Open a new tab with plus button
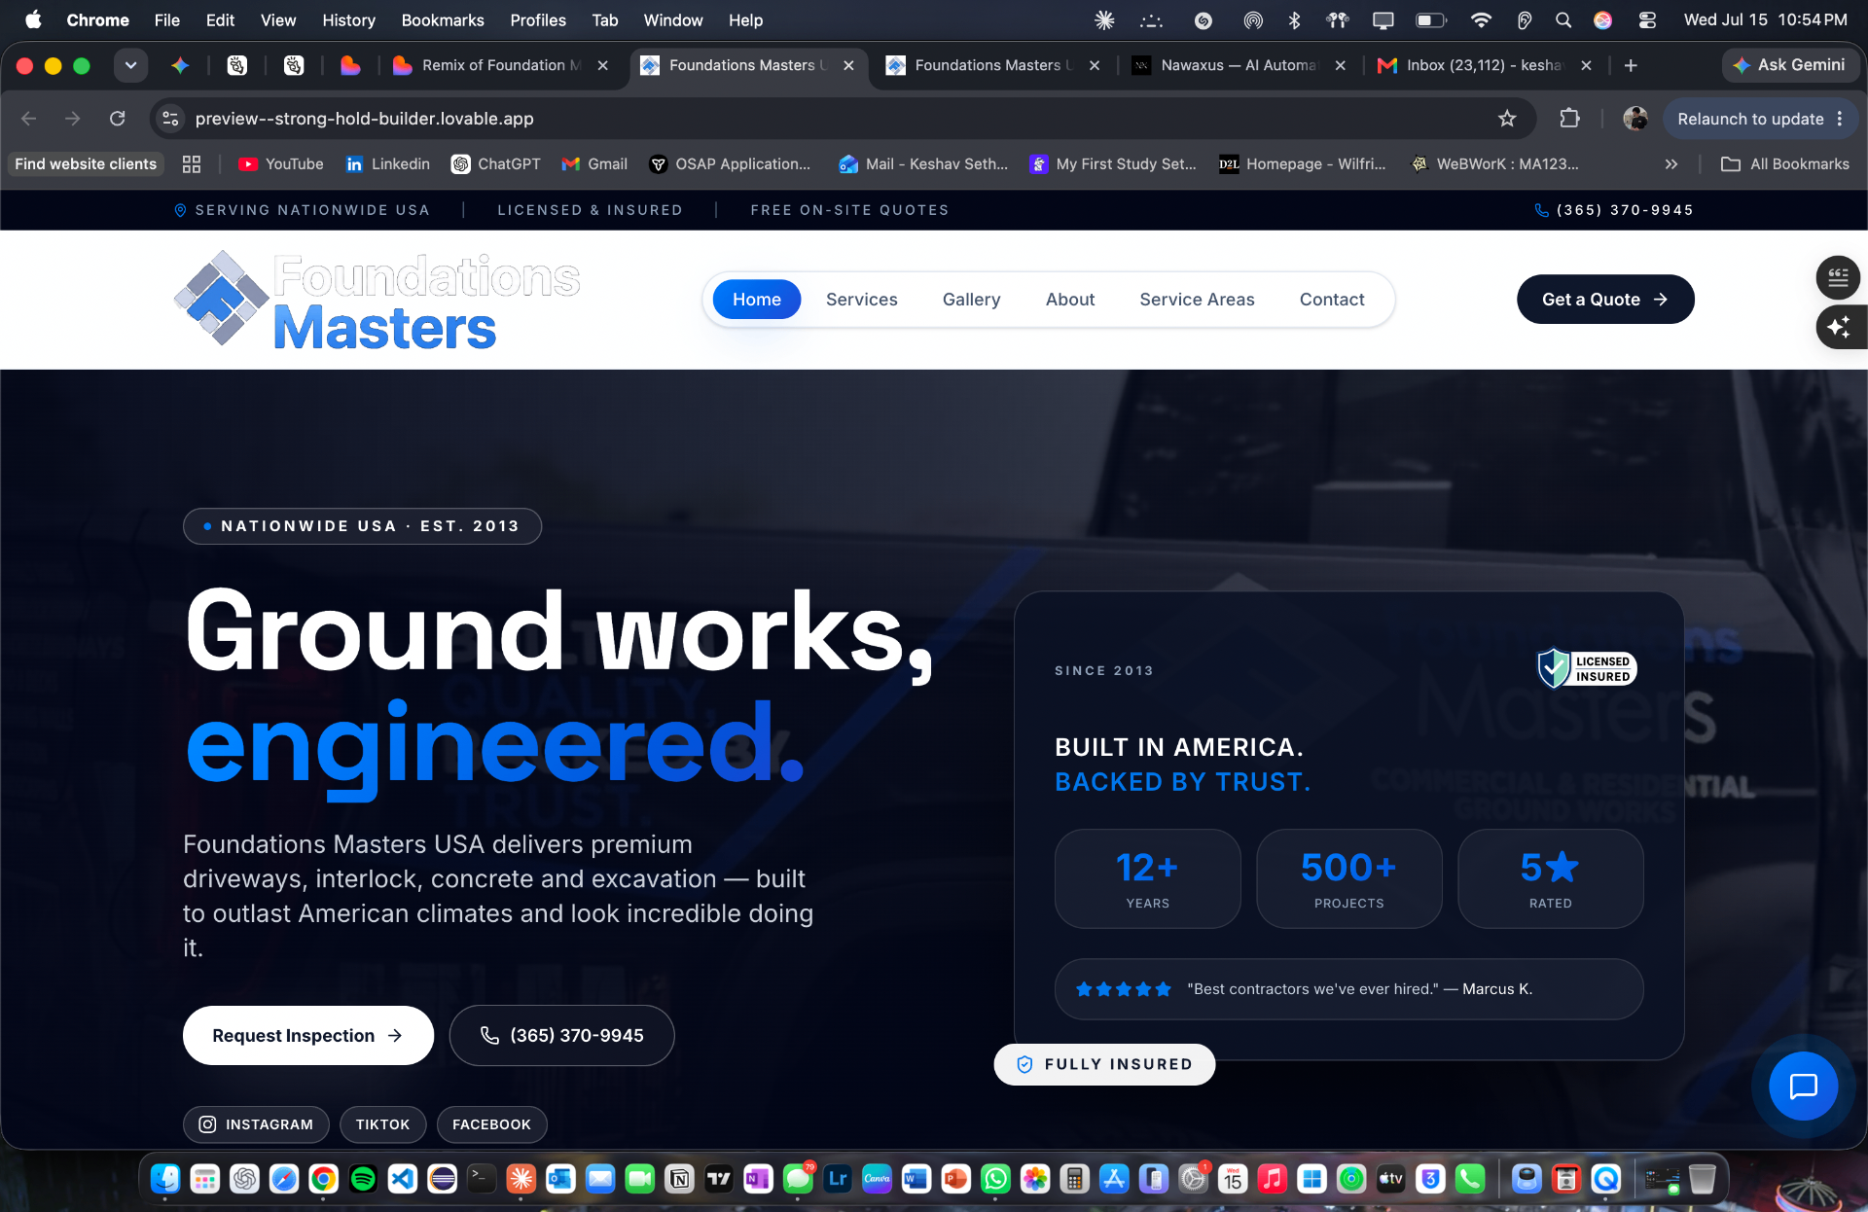The image size is (1868, 1212). [x=1631, y=65]
